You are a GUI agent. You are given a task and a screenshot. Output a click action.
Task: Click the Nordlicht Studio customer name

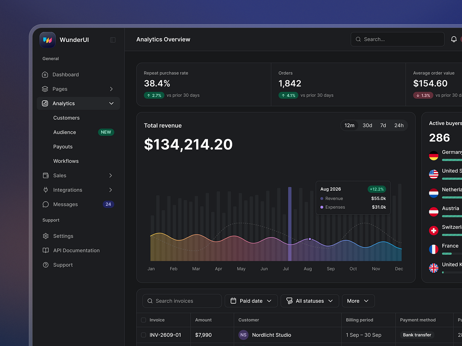[271, 335]
